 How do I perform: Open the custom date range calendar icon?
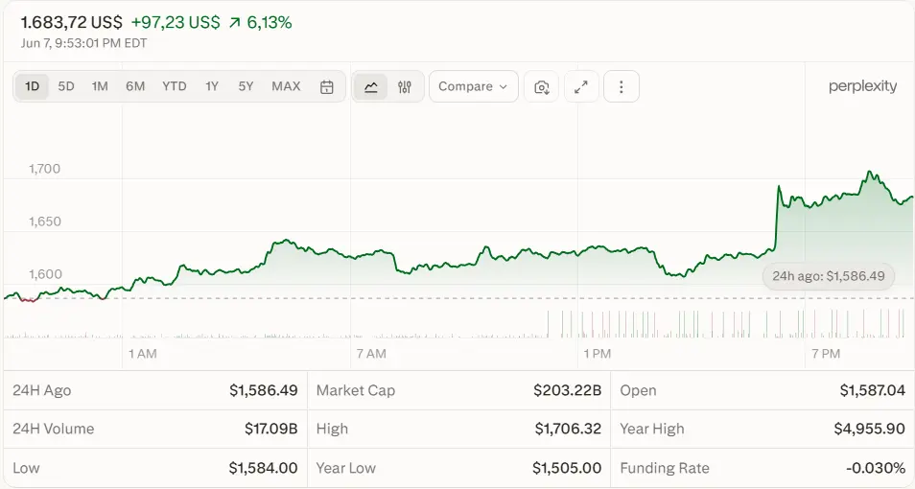(327, 87)
